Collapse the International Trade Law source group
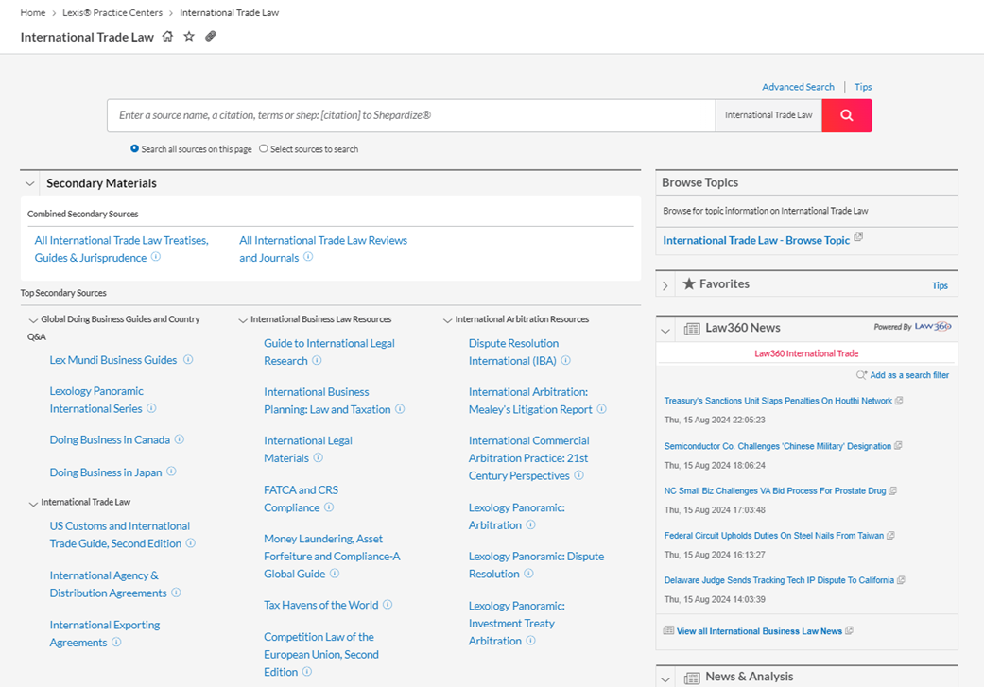Screen dimensions: 984x687 (33, 503)
